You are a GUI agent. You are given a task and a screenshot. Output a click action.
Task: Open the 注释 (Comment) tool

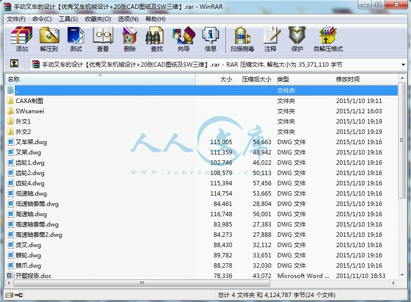pyautogui.click(x=271, y=35)
